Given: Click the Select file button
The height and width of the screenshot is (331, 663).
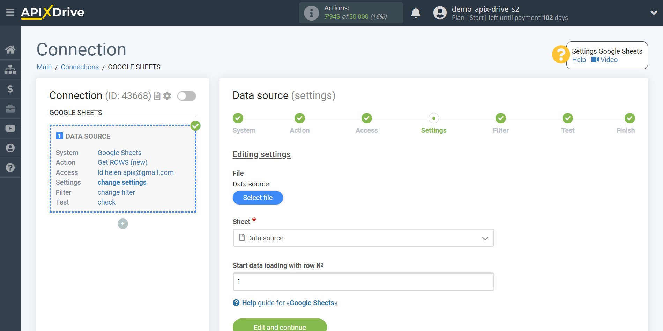Looking at the screenshot, I should coord(258,198).
